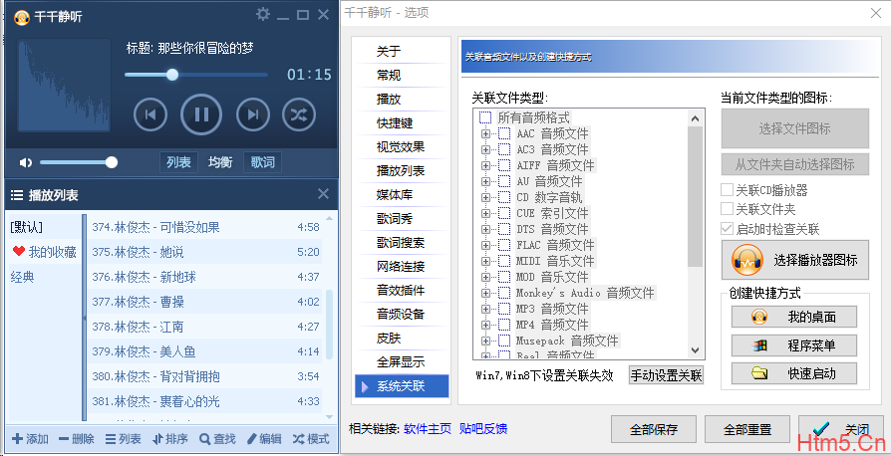Click 查找 search in playlist
This screenshot has width=891, height=456.
(x=217, y=439)
